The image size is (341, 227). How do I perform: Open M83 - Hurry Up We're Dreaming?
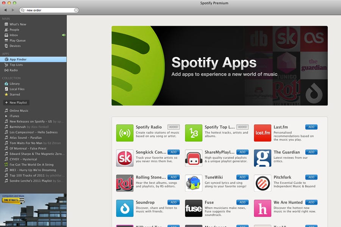tap(33, 170)
